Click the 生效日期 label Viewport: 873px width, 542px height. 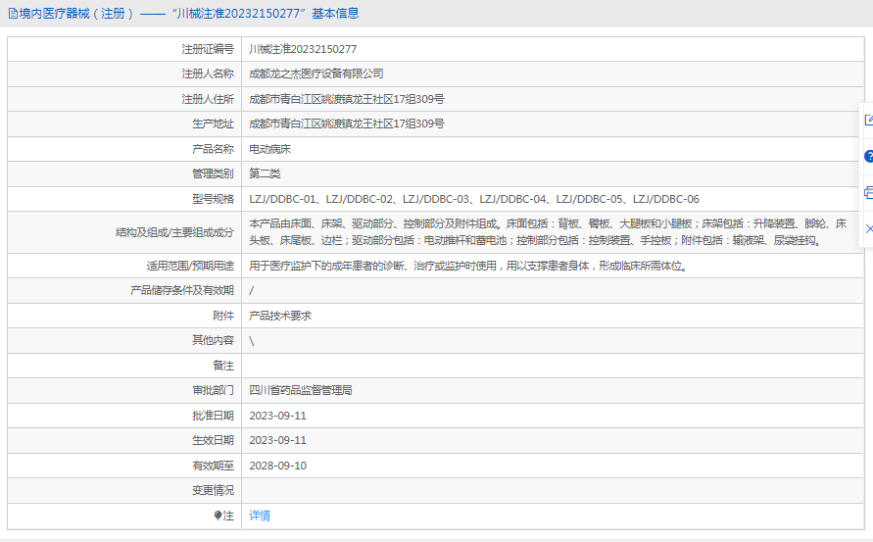pyautogui.click(x=214, y=440)
